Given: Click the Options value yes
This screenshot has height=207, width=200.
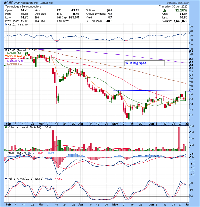Looking at the screenshot, I should [110, 10].
